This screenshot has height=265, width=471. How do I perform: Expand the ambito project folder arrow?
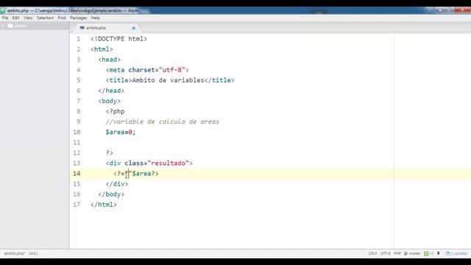[3, 26]
